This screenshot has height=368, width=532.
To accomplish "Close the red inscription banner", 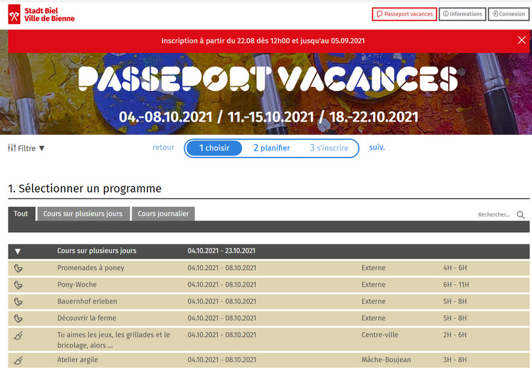I will click(x=522, y=41).
